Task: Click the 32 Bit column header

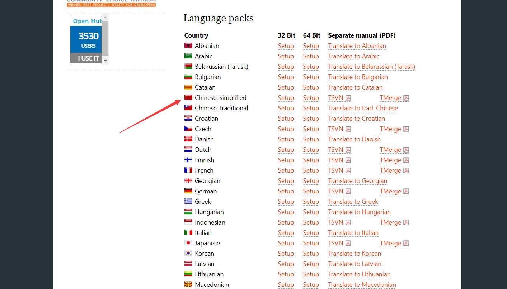Action: (x=286, y=35)
